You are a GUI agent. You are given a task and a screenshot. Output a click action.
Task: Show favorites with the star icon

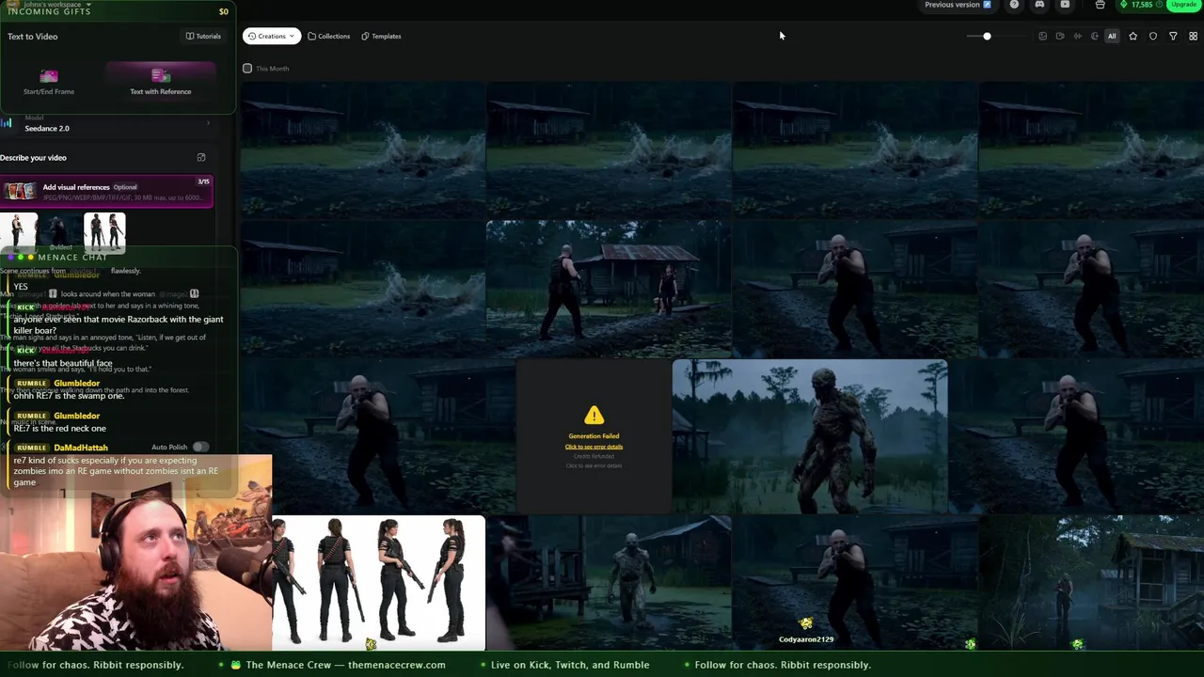coord(1133,36)
